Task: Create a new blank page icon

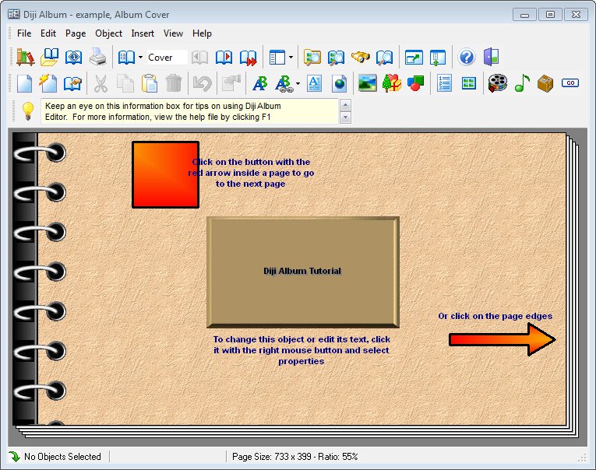Action: pyautogui.click(x=25, y=83)
